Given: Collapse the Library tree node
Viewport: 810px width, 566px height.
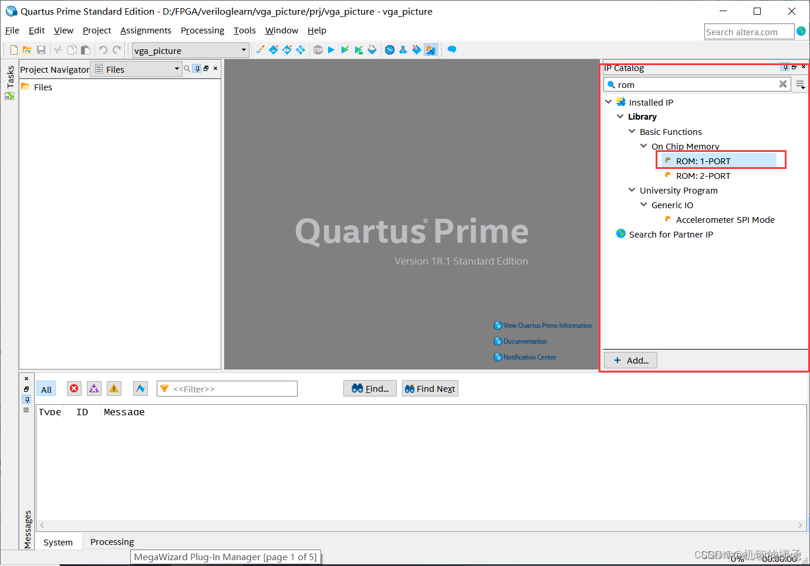Looking at the screenshot, I should (620, 116).
